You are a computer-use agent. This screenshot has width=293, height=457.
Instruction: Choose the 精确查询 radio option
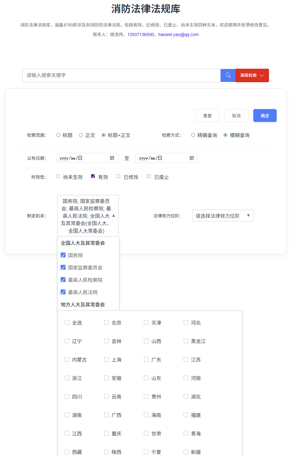tap(193, 135)
